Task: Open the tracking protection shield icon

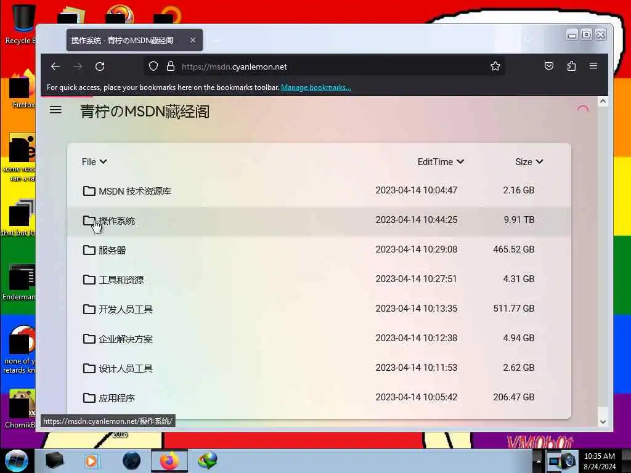Action: (x=153, y=66)
